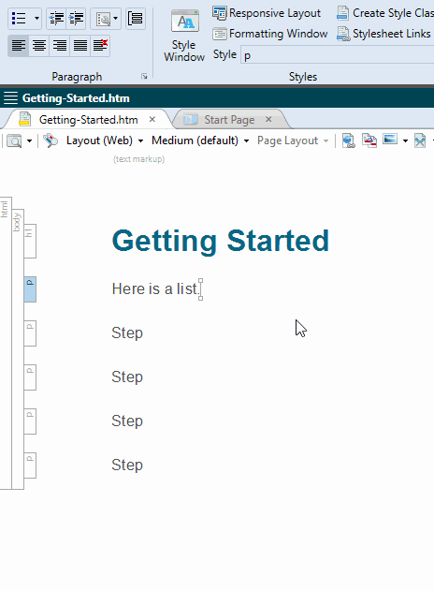The width and height of the screenshot is (434, 591).
Task: Click the bulleted list icon
Action: coord(19,18)
